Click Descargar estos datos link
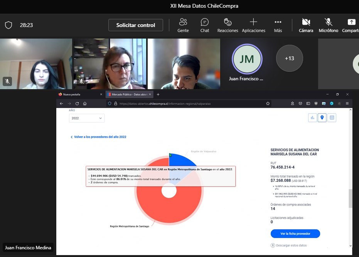The image size is (359, 257). pos(289,245)
